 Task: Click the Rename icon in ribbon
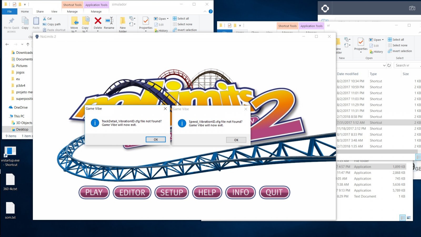coord(109,21)
